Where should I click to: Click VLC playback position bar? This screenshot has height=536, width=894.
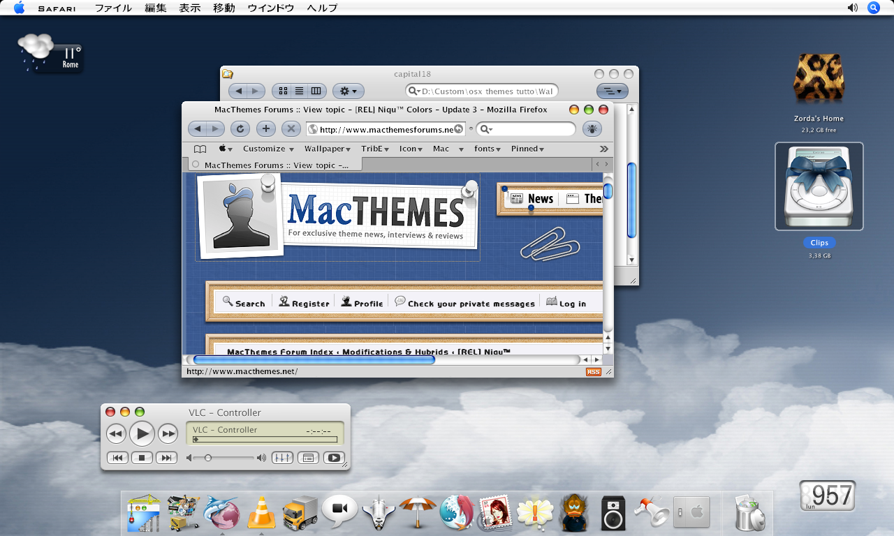[x=265, y=440]
